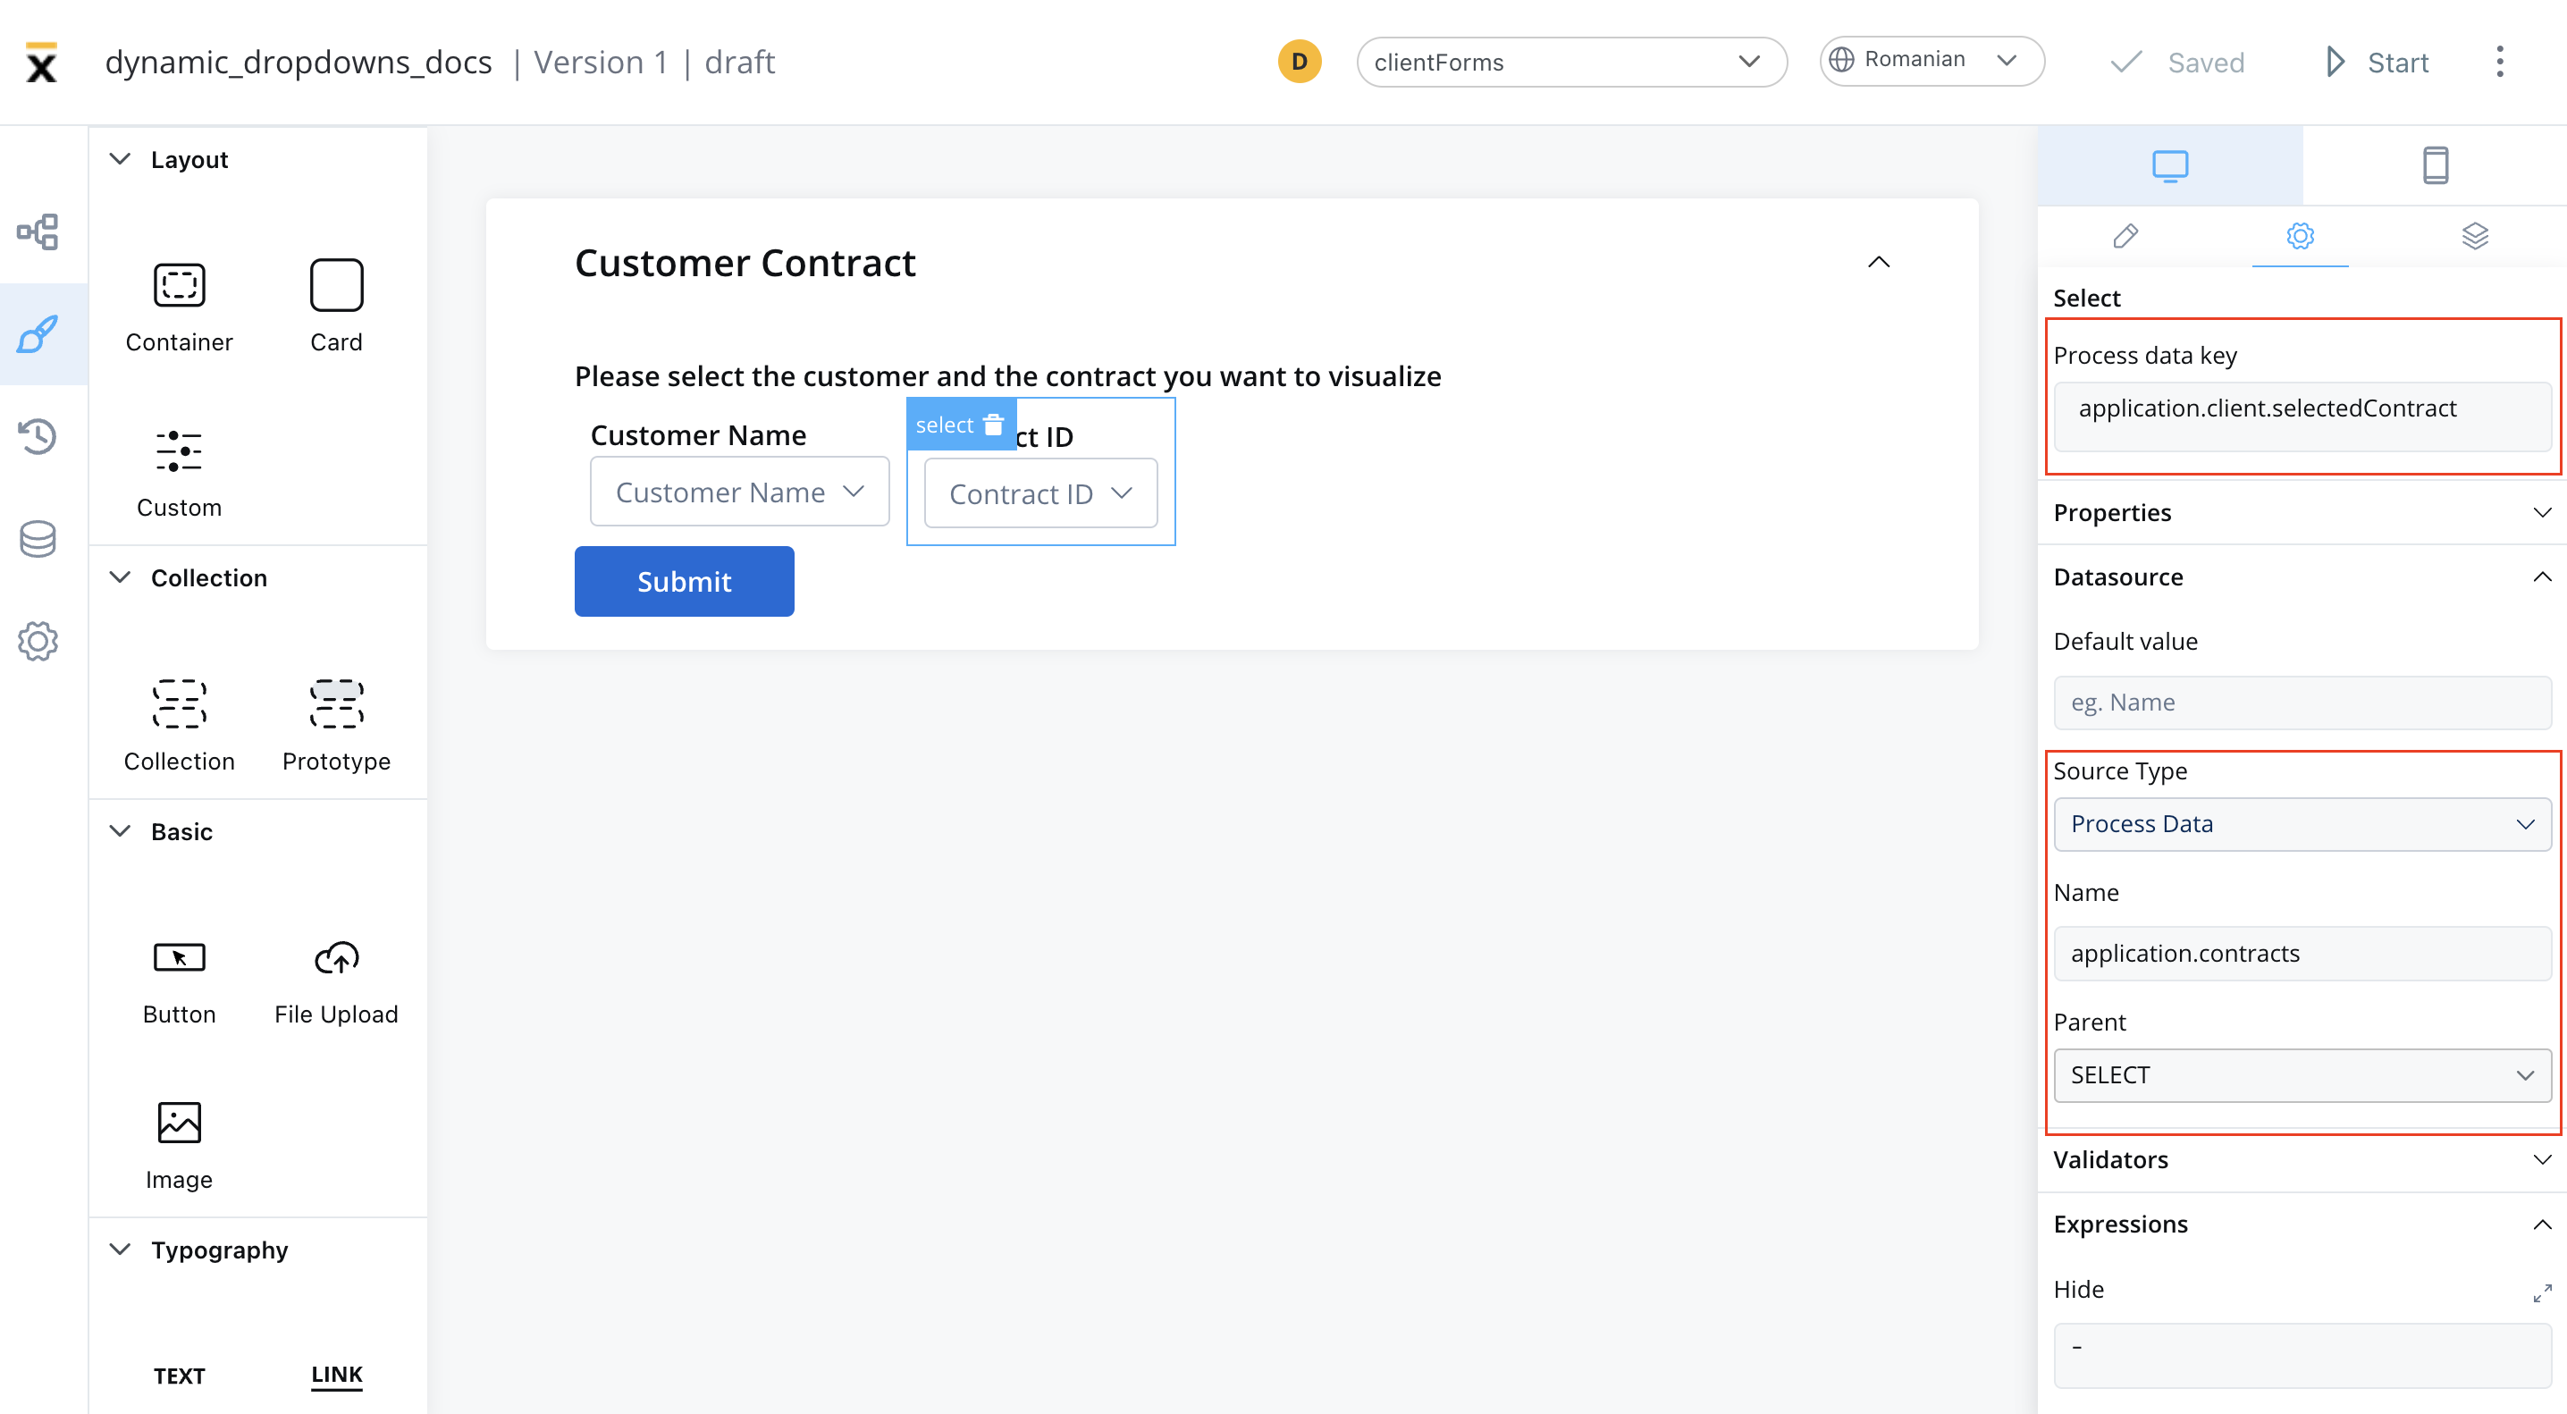This screenshot has width=2567, height=1414.
Task: Pick the Prototype collection component
Action: point(336,726)
